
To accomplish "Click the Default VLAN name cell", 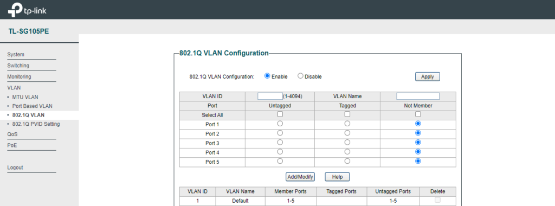I will click(x=240, y=201).
